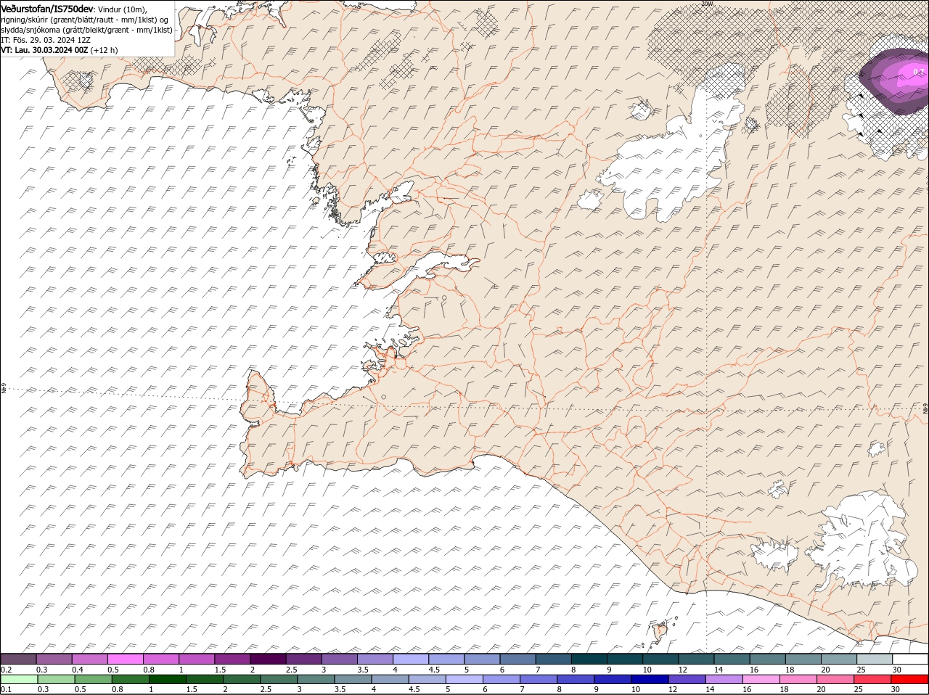
Task: Pick the pale periwinkle 5 swatch in lower scale
Action: [x=464, y=679]
